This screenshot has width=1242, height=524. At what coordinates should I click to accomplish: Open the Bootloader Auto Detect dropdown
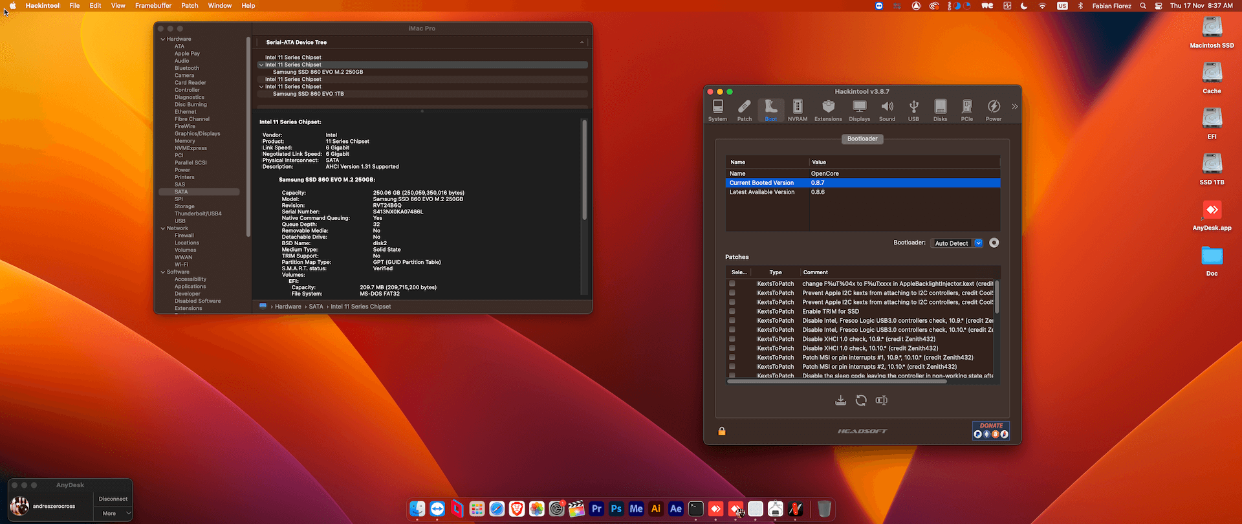tap(957, 243)
